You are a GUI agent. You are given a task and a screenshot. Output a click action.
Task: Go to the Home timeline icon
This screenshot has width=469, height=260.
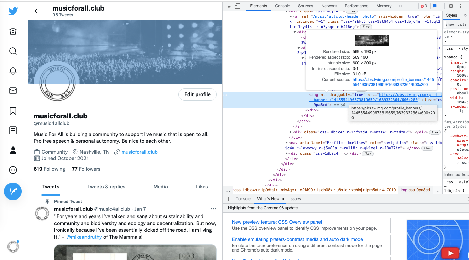click(x=13, y=31)
